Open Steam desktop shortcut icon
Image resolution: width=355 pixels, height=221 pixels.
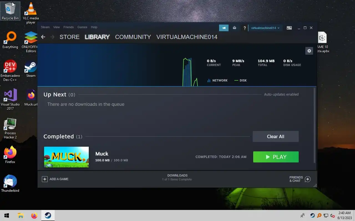pos(31,69)
